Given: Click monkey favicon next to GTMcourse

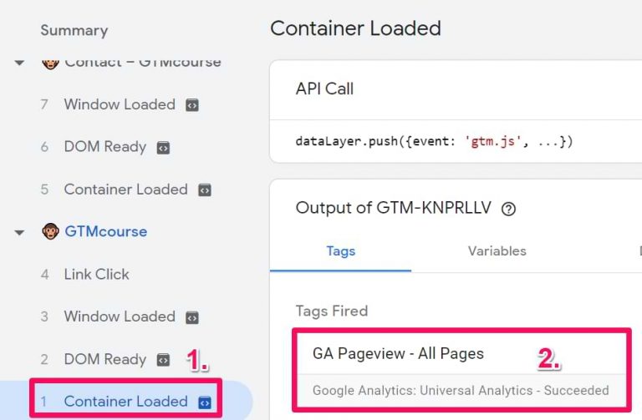Looking at the screenshot, I should coord(50,231).
